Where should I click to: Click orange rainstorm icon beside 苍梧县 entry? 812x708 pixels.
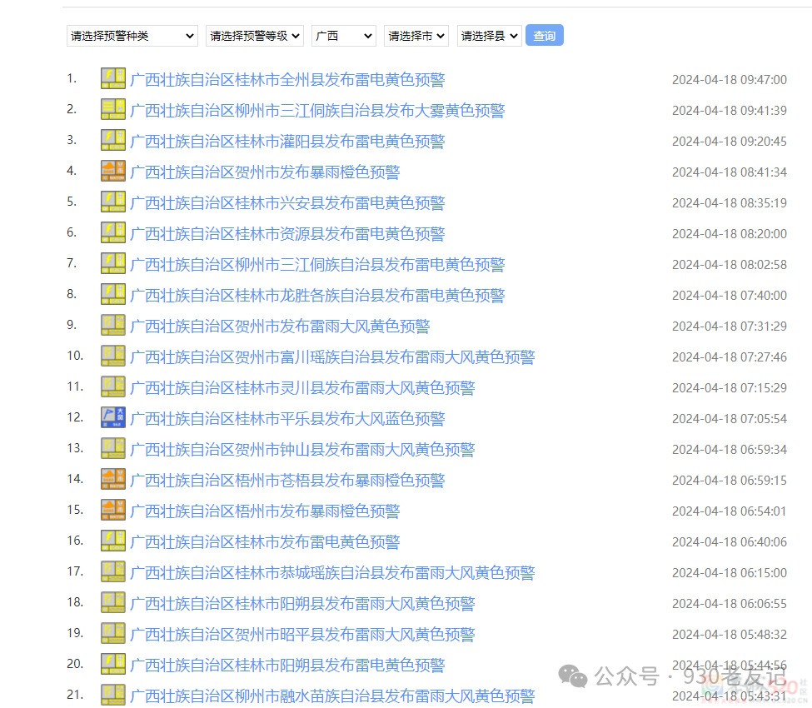coord(112,480)
